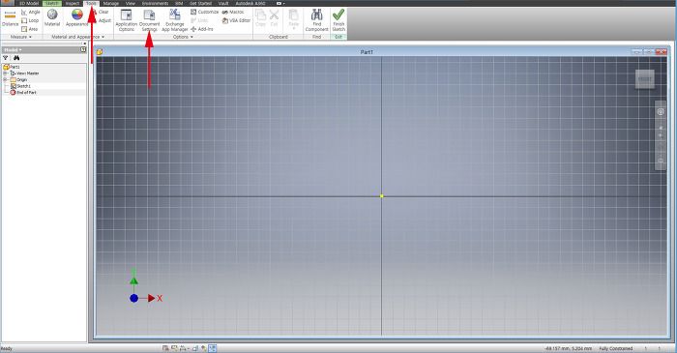The width and height of the screenshot is (677, 353).
Task: Expand the Origin folder node
Action: coord(5,80)
